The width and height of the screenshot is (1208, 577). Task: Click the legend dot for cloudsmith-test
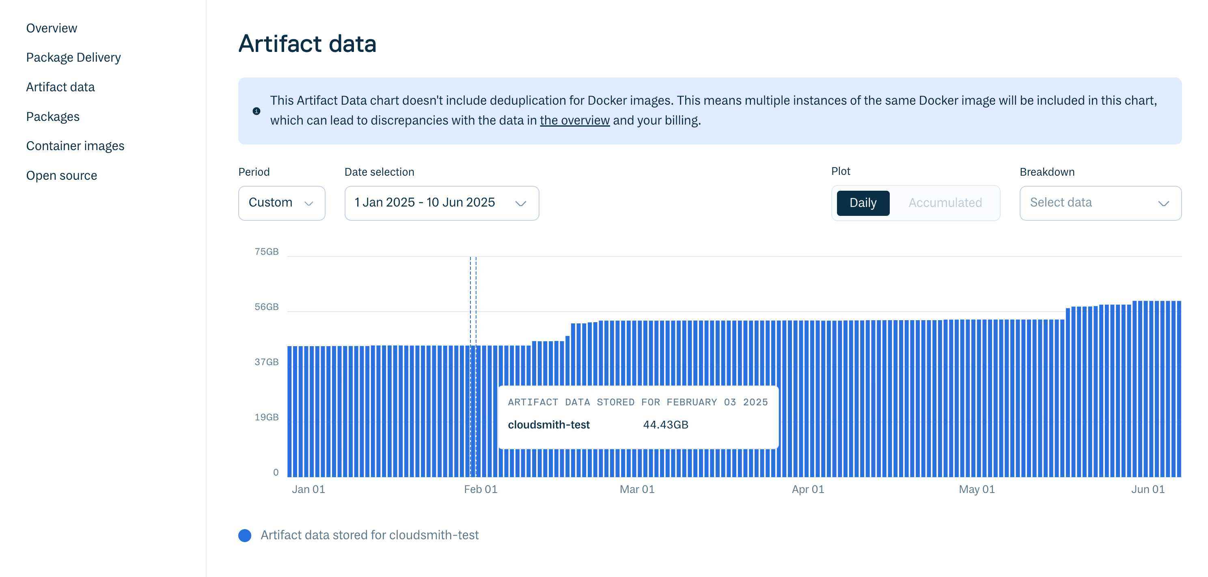point(245,534)
